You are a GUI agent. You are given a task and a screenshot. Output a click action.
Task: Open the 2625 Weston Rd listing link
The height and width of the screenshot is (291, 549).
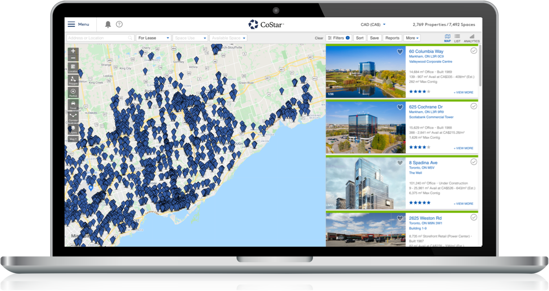pyautogui.click(x=425, y=218)
